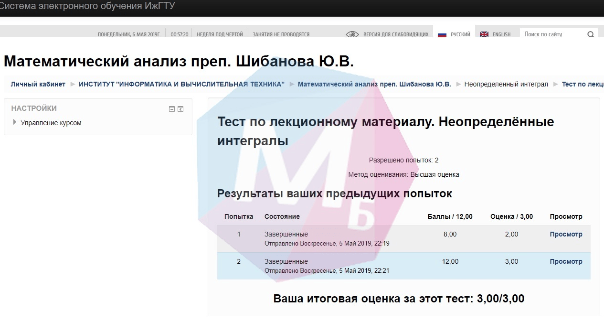604x322 pixels.
Task: Click the Неопределенный интеграл breadcrumb item
Action: click(x=506, y=84)
